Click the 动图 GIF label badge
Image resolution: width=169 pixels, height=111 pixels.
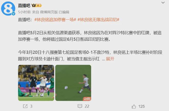(87, 99)
